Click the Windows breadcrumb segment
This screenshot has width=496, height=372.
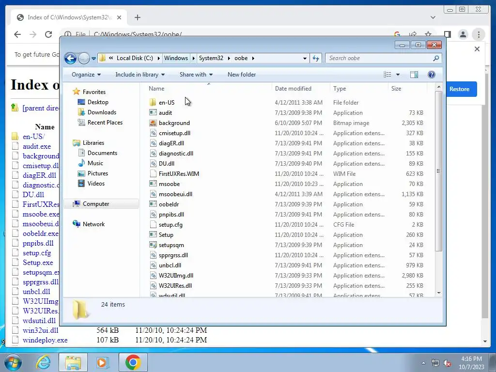[x=176, y=58]
